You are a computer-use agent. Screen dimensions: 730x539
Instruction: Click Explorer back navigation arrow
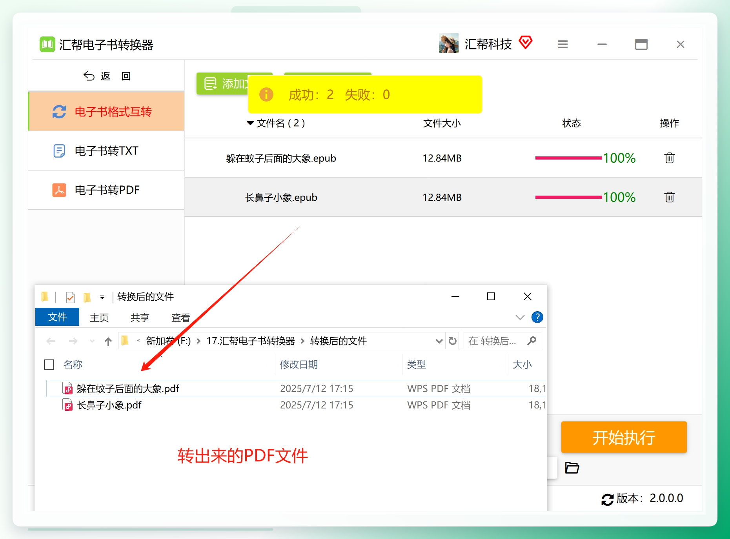(x=51, y=341)
